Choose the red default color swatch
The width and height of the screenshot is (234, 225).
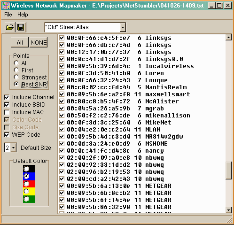tap(29, 184)
